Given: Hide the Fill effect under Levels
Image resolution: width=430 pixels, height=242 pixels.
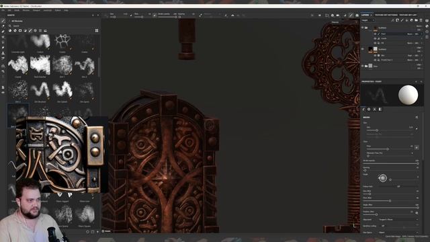Looking at the screenshot, I should pos(375,43).
